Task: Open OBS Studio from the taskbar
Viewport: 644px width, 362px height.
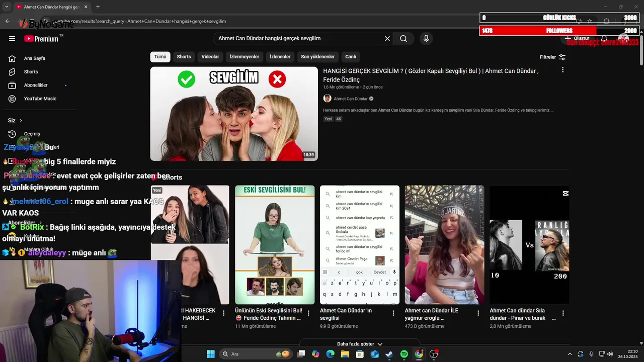Action: point(434,354)
